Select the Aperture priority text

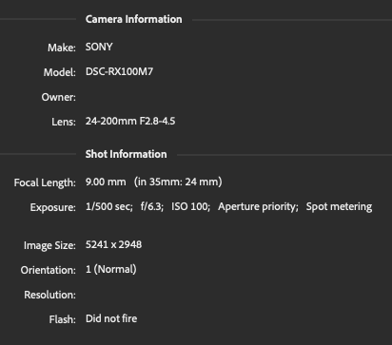258,206
